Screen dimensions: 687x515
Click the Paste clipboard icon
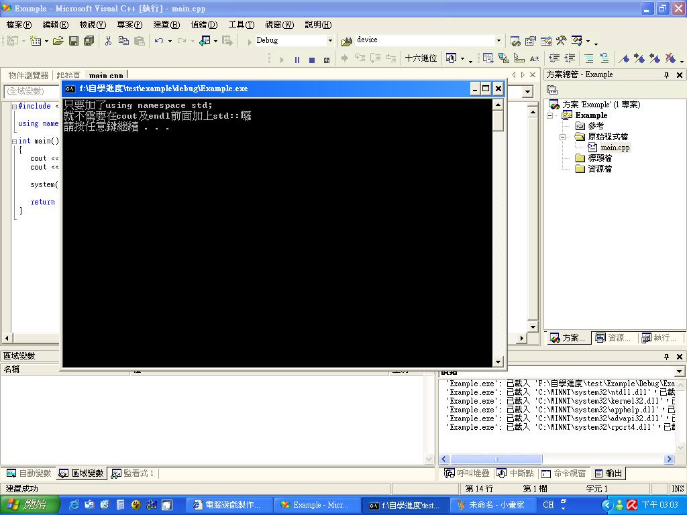point(140,41)
